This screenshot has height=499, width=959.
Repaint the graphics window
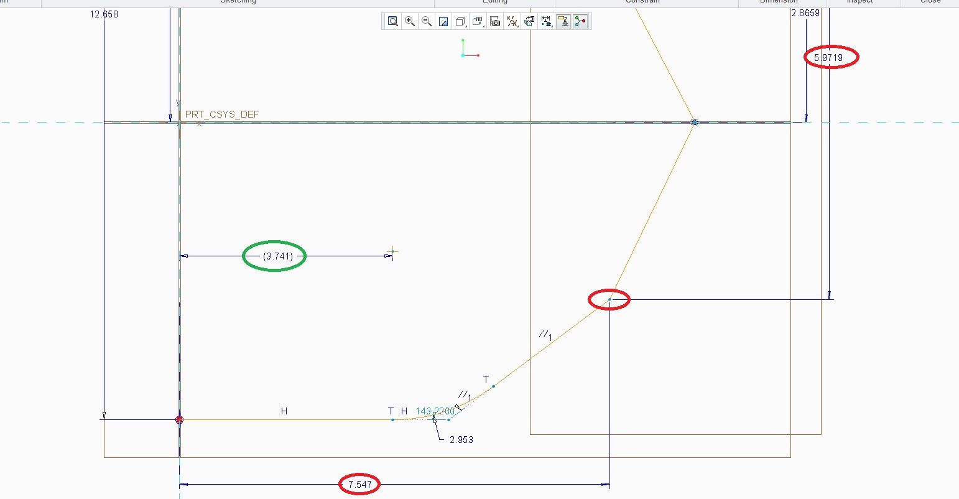pos(443,22)
